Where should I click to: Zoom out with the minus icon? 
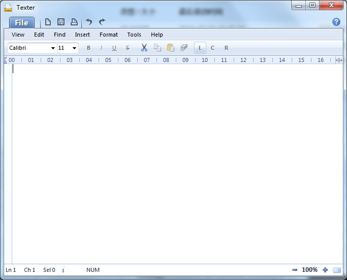(x=295, y=270)
